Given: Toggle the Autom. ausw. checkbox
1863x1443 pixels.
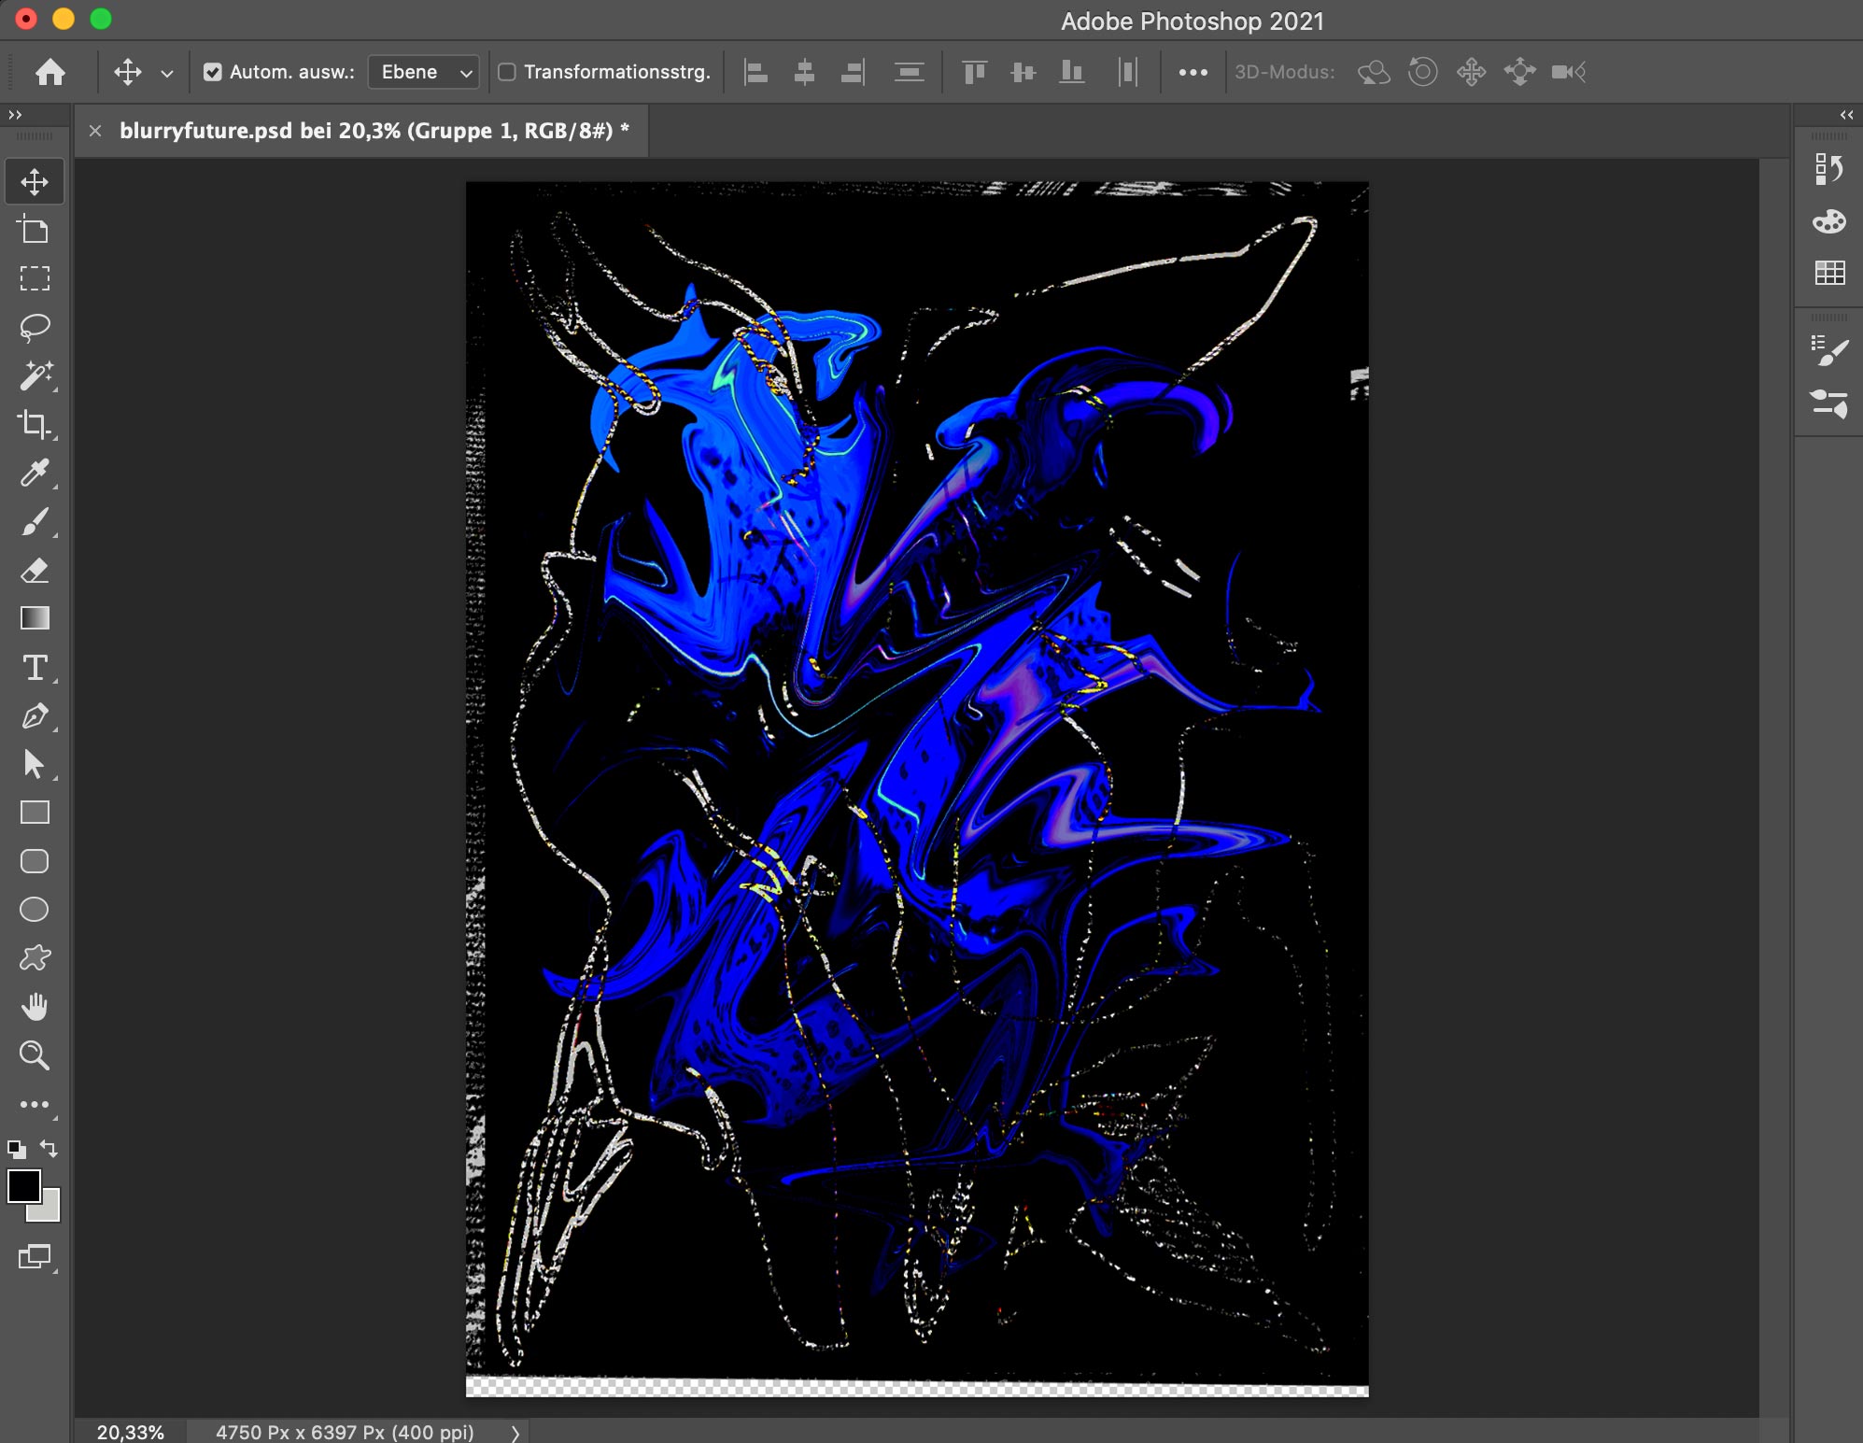Looking at the screenshot, I should [x=213, y=72].
